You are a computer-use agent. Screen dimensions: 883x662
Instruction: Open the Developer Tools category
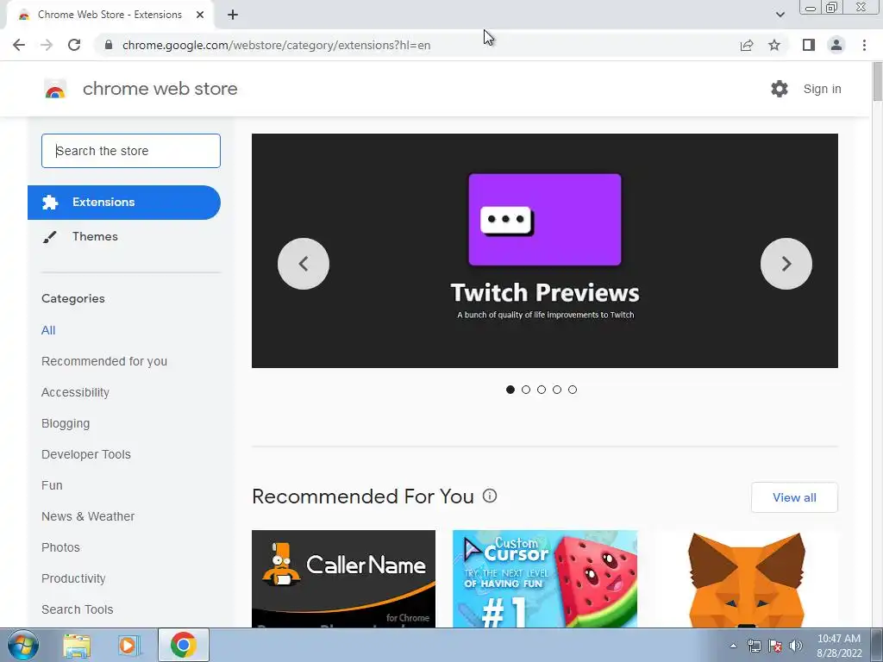click(x=86, y=454)
